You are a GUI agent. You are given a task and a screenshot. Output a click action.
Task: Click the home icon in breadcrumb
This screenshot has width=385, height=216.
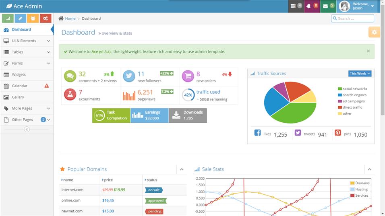pos(61,19)
